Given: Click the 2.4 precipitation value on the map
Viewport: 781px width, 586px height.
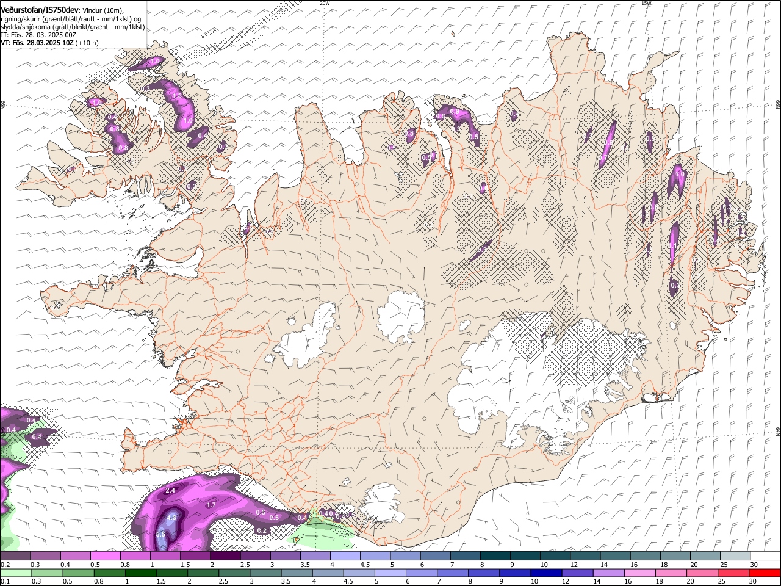Looking at the screenshot, I should (170, 490).
